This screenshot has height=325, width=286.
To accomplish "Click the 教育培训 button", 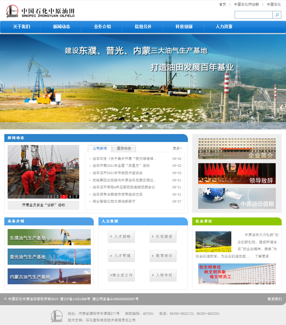I will click(163, 256).
